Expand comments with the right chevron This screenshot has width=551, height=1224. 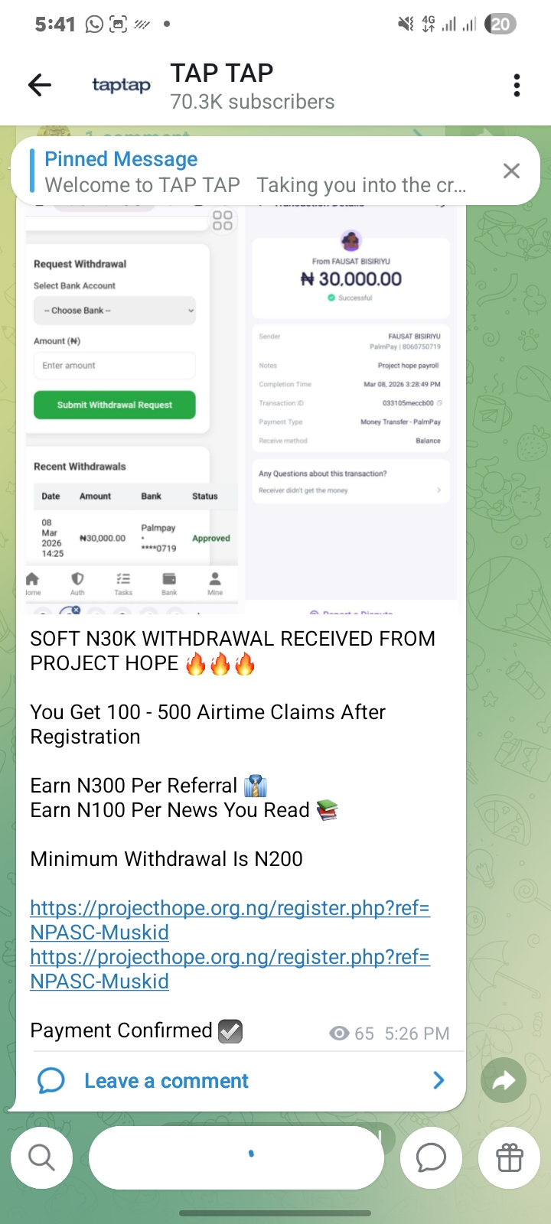pos(439,1080)
